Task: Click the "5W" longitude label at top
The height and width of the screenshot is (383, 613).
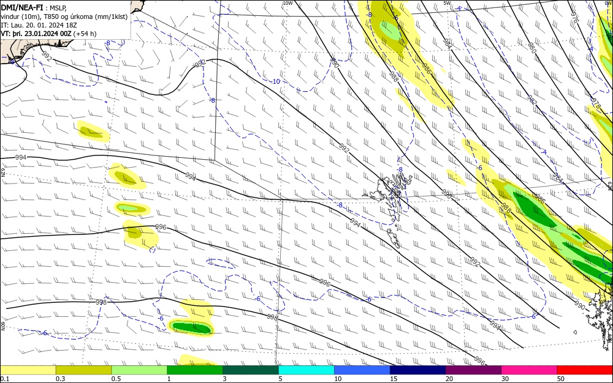Action: point(447,3)
